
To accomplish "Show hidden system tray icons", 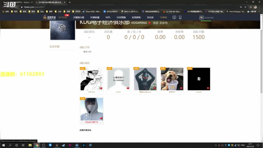I will click(216, 145).
